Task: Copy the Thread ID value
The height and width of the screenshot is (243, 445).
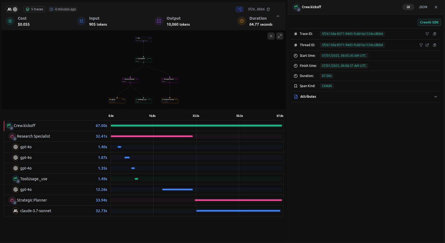Action: pyautogui.click(x=435, y=45)
